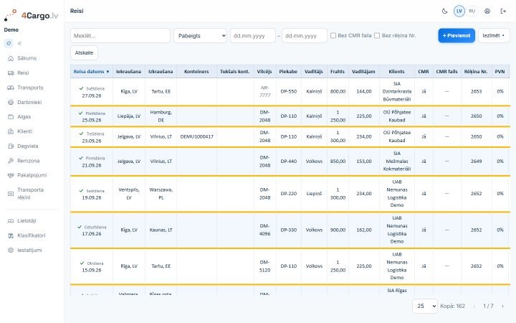The height and width of the screenshot is (323, 516).
Task: Click the 4Cargo.lv logo
Action: click(32, 15)
